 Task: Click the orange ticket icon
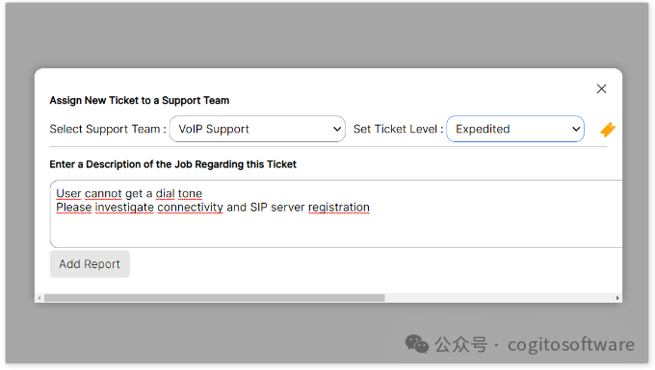tap(608, 130)
